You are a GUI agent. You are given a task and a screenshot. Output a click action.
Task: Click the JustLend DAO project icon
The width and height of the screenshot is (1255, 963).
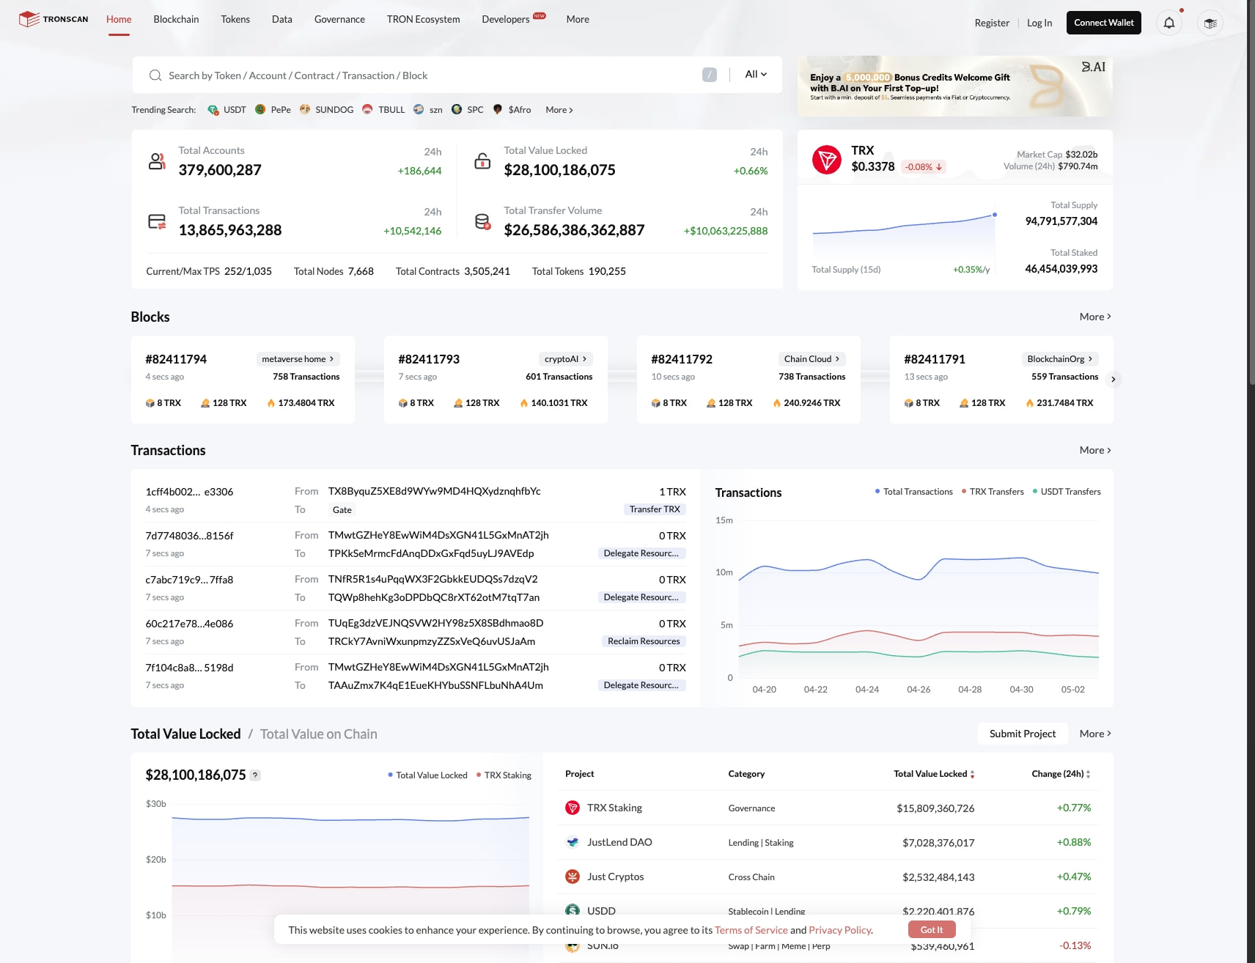click(x=573, y=842)
